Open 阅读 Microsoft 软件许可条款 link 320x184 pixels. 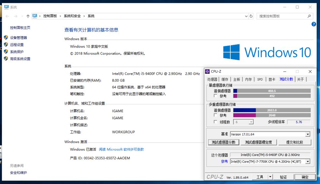pyautogui.click(x=121, y=150)
